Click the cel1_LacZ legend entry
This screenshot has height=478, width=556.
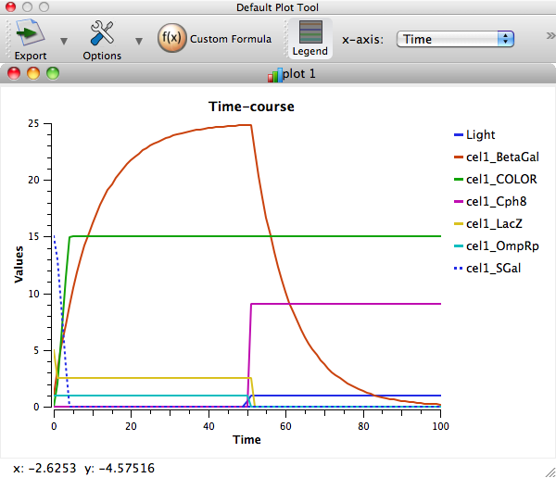pos(495,224)
